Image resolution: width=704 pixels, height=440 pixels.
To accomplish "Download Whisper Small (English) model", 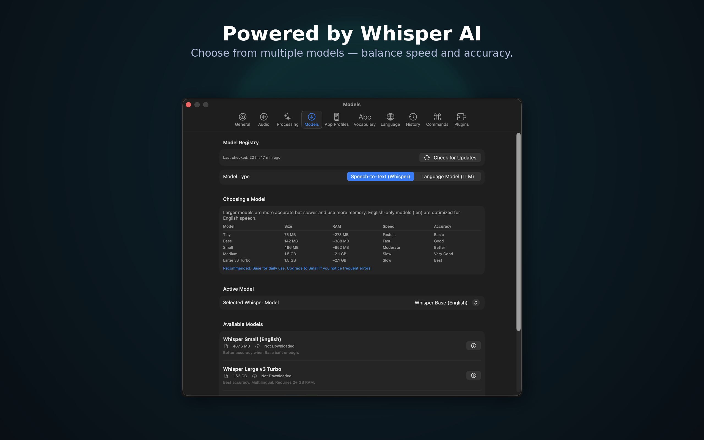I will pyautogui.click(x=473, y=345).
